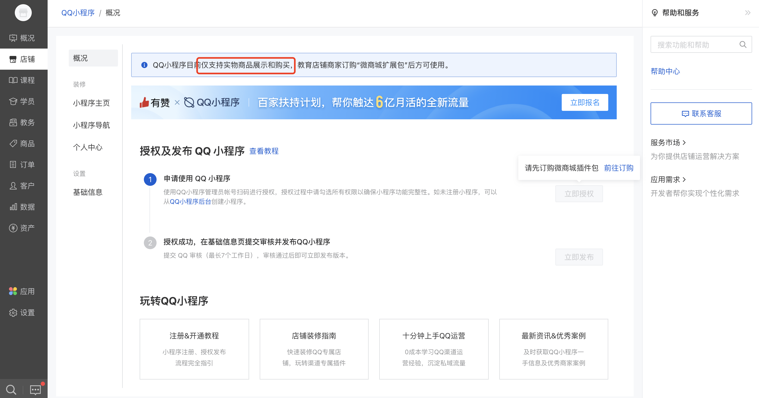
Task: Click 联系客服 button
Action: [701, 113]
